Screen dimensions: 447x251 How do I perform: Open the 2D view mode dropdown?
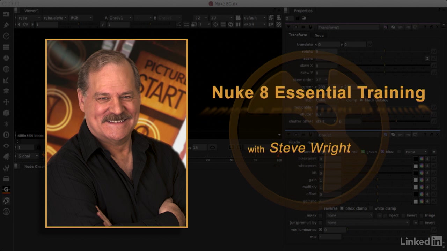pyautogui.click(x=221, y=18)
